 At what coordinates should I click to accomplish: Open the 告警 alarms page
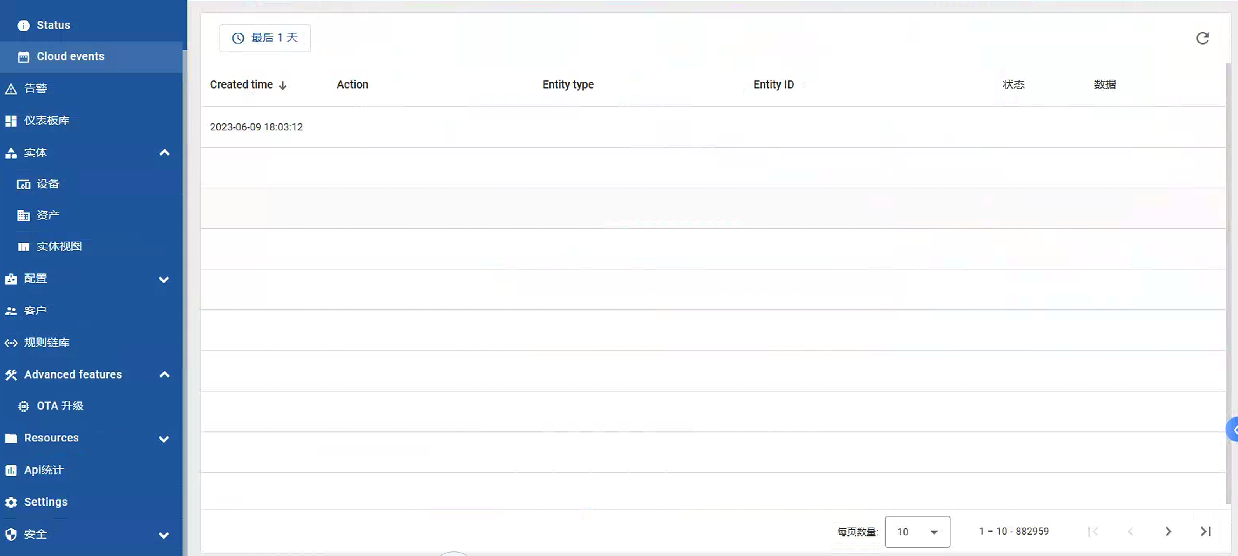point(36,89)
